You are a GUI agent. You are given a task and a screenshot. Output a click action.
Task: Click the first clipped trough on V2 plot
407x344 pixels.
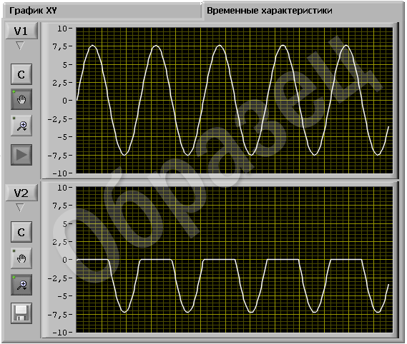[124, 312]
